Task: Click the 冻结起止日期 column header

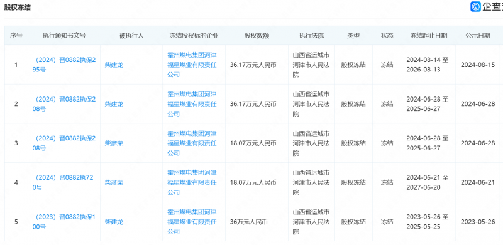Action: (x=429, y=36)
